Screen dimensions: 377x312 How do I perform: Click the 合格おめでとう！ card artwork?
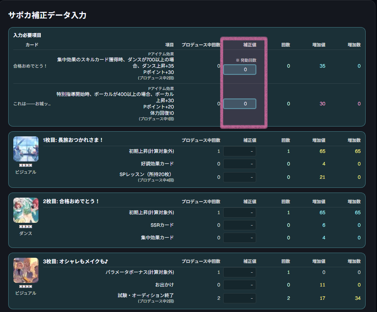(25, 210)
